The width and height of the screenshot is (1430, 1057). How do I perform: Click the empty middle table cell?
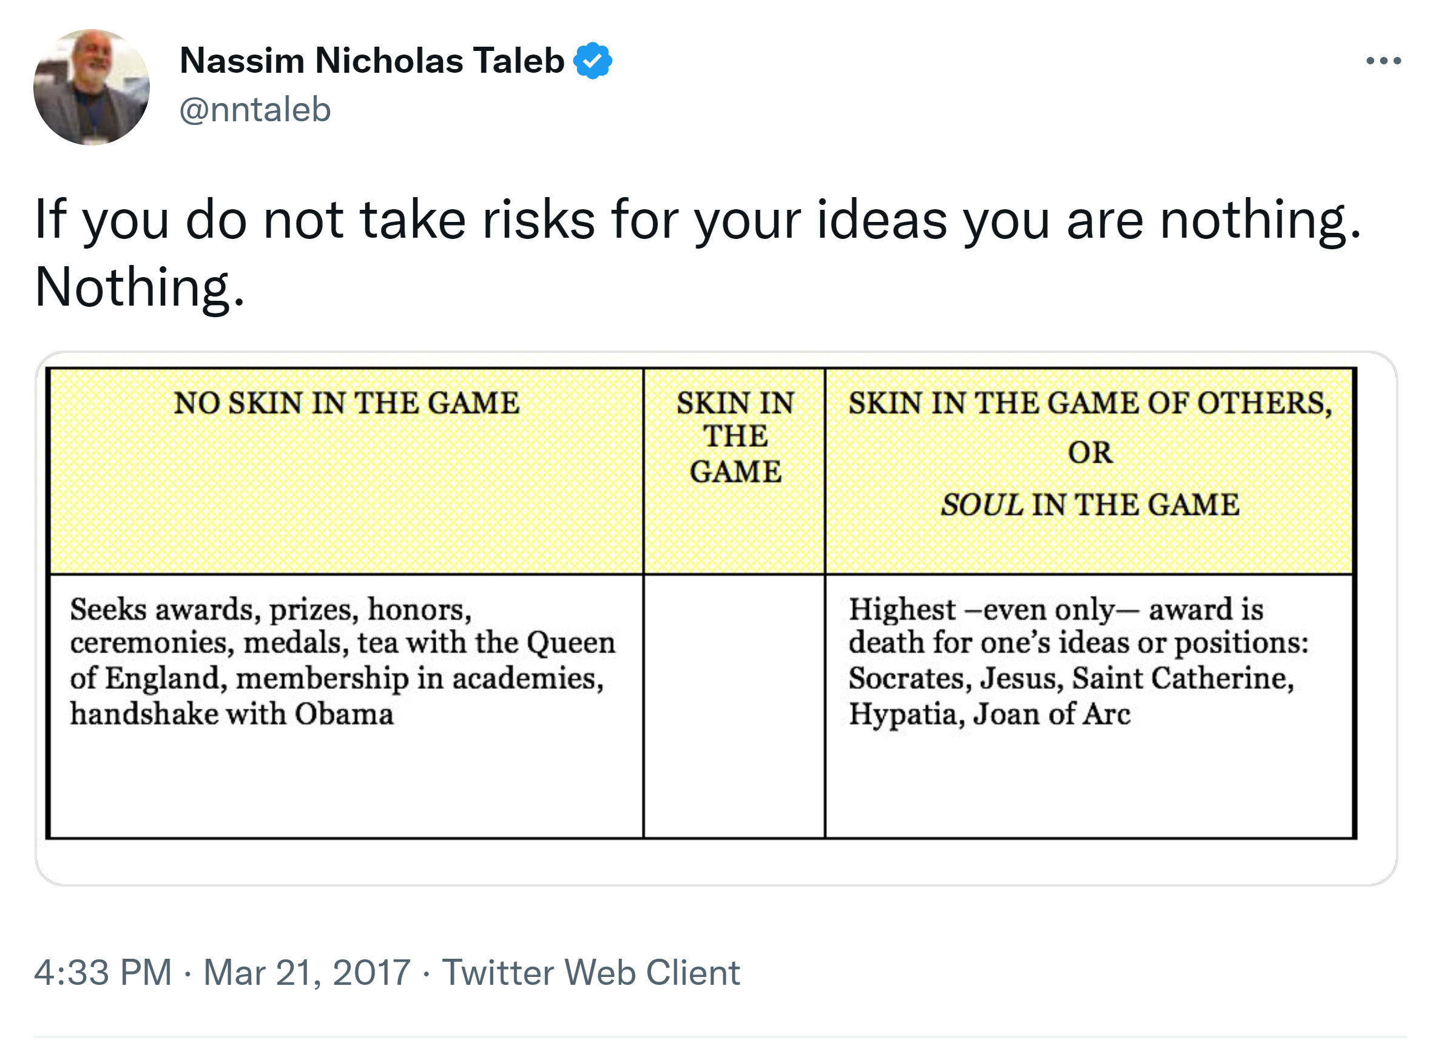734,705
